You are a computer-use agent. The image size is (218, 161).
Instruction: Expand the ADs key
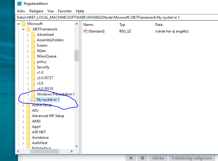(23, 111)
